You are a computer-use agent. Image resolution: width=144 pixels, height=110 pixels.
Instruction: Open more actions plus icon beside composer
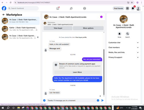point(44,100)
